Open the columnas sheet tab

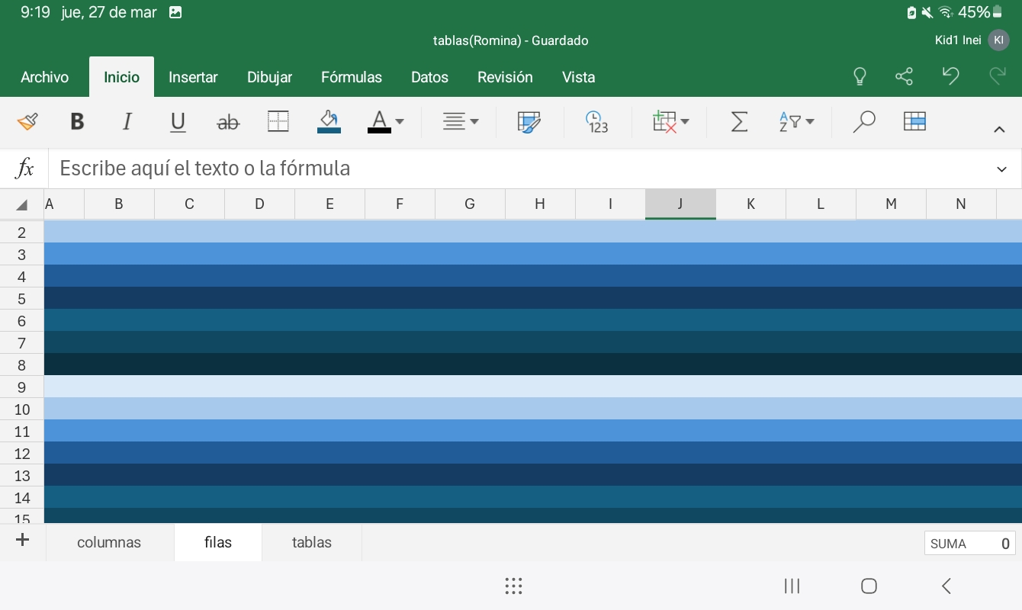point(109,543)
